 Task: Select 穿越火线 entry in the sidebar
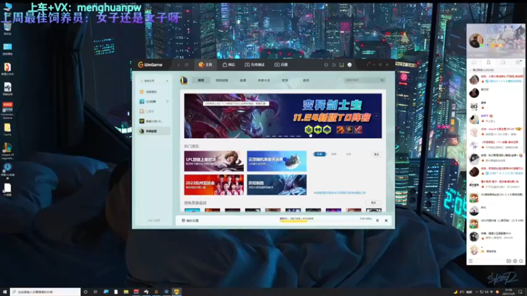(x=152, y=121)
